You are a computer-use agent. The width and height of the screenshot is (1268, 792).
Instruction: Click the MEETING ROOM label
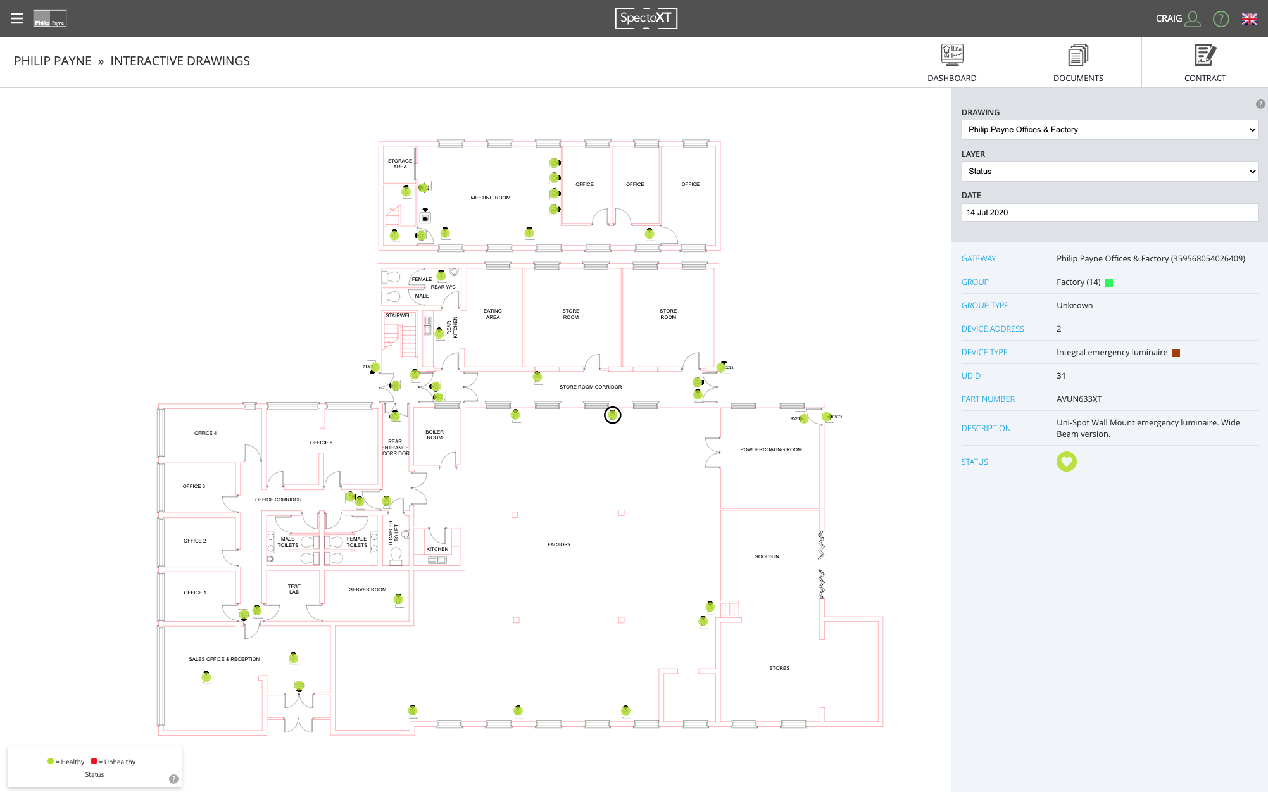click(490, 198)
